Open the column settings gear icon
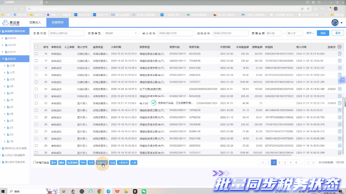 [340, 47]
